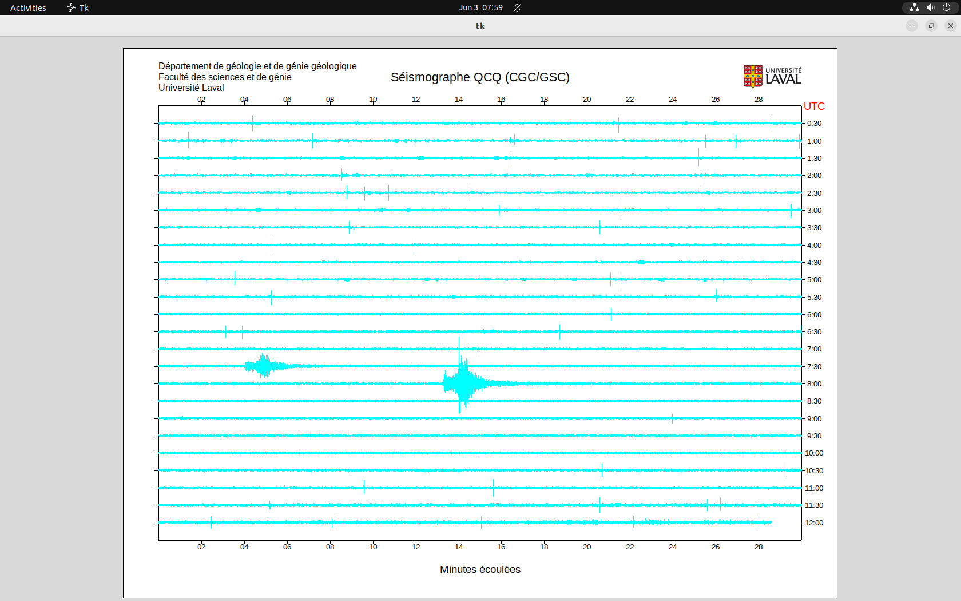The height and width of the screenshot is (601, 961).
Task: Click the large seismic event on 8:00 trace
Action: (461, 383)
